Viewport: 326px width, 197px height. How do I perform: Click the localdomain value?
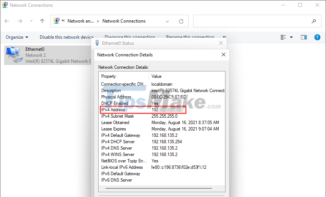tap(162, 84)
